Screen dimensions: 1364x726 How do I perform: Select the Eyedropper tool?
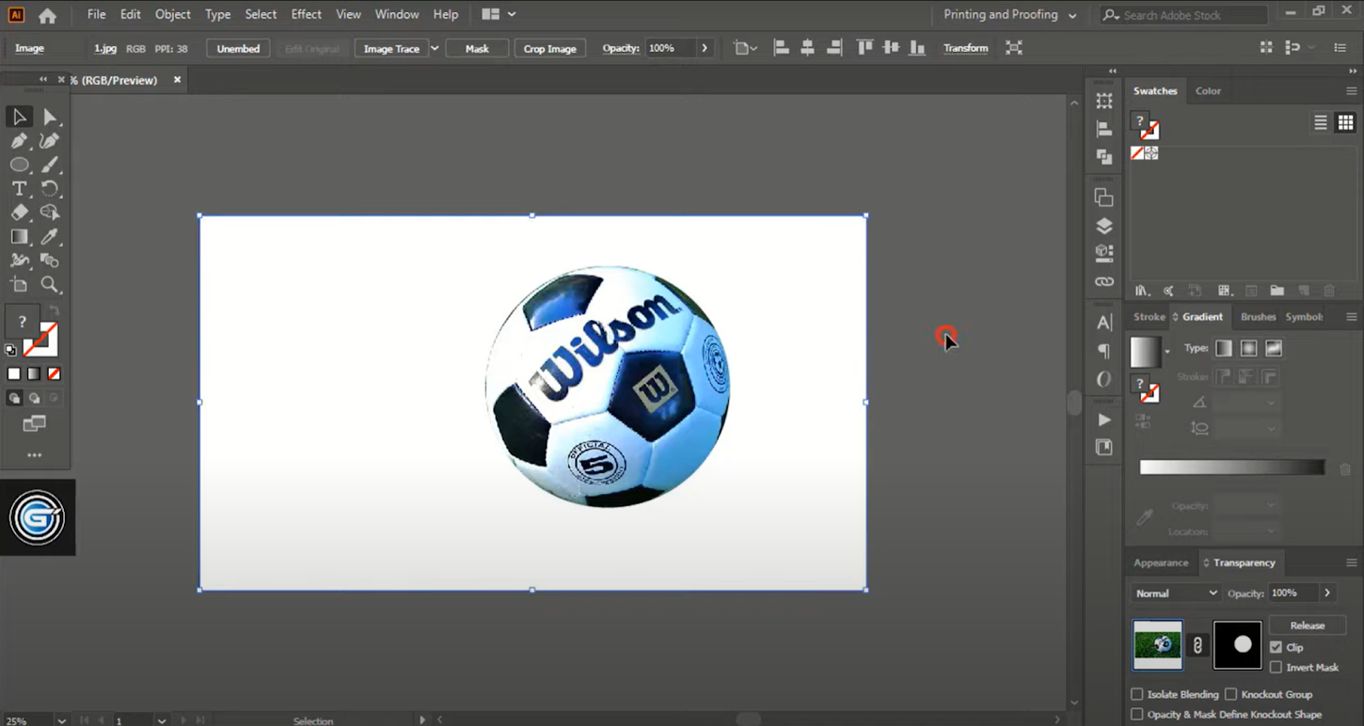(x=49, y=237)
